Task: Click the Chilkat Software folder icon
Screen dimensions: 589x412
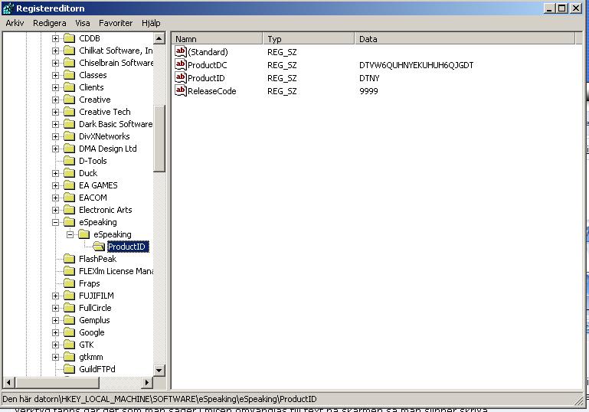Action: (69, 51)
